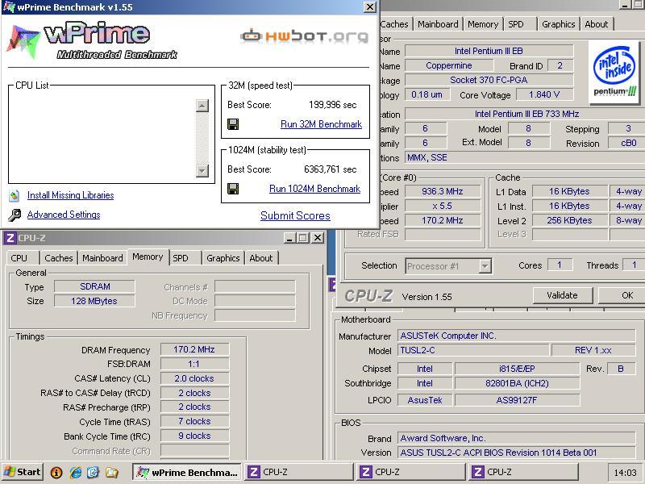Run the 1024M Benchmark
Screen dimensions: 645x484
tap(314, 189)
